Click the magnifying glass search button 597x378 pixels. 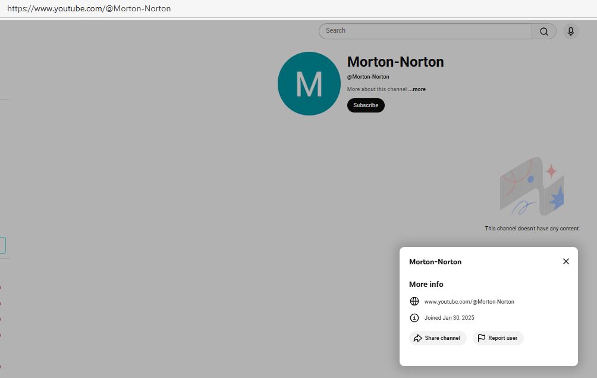click(x=543, y=32)
